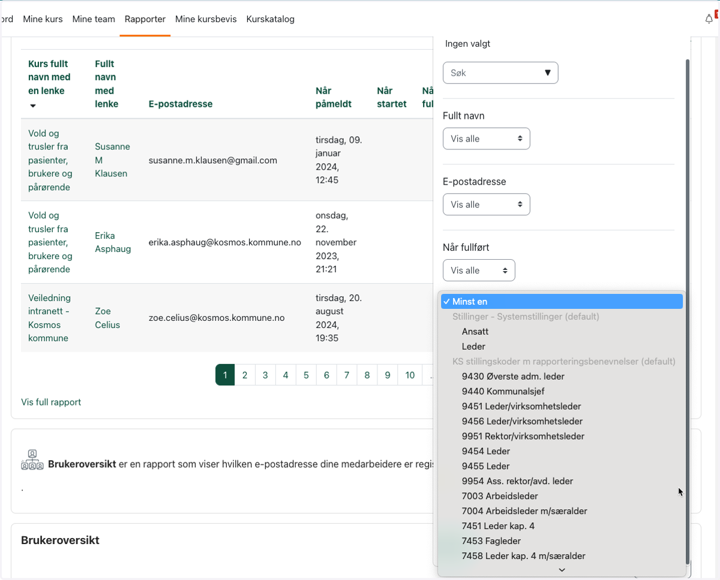Click sort arrow under Kurs fullt navn
The width and height of the screenshot is (720, 580).
(x=33, y=106)
